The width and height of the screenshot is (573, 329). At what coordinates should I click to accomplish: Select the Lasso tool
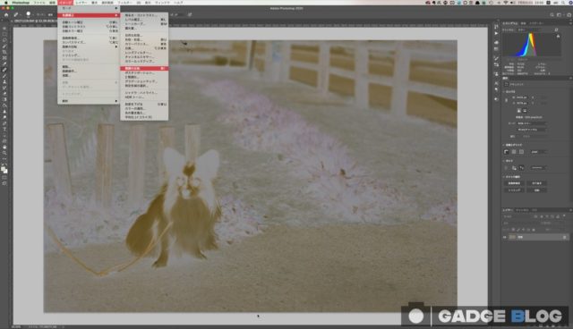point(4,40)
